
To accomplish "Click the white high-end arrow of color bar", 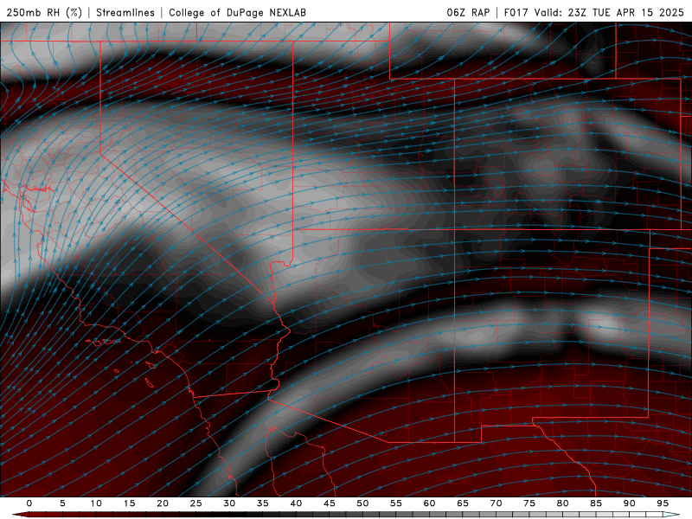I will [671, 515].
